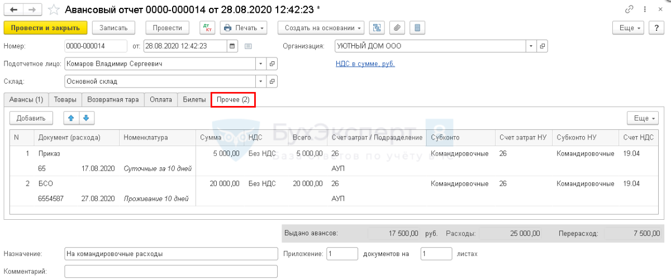Open the Печать dropdown menu
Image resolution: width=671 pixels, height=280 pixels.
pyautogui.click(x=244, y=28)
